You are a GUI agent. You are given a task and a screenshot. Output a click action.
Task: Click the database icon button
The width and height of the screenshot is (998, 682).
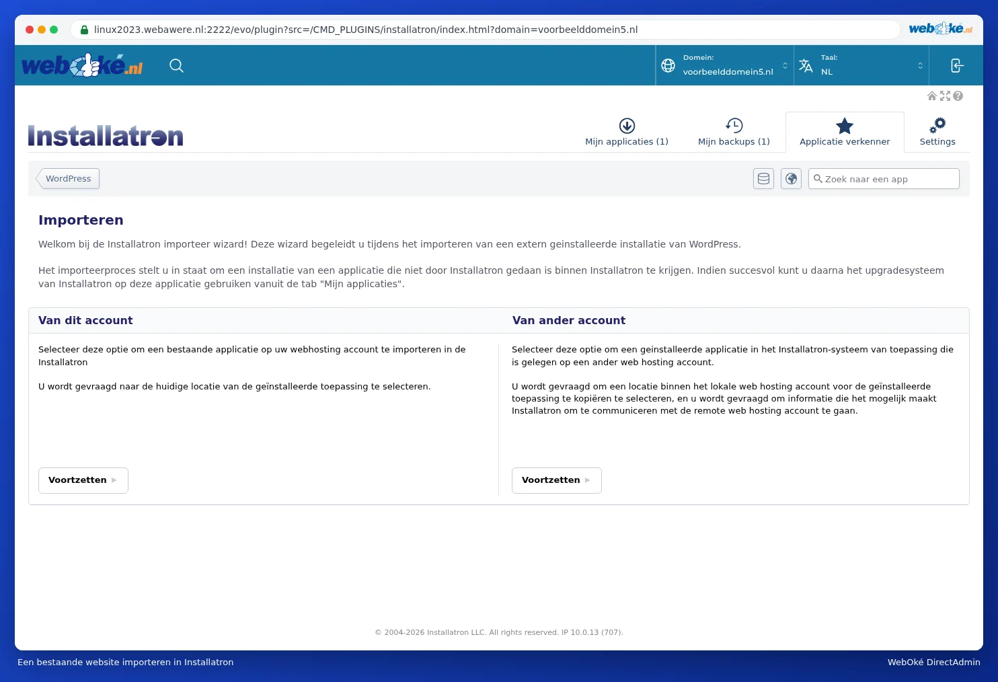click(x=763, y=179)
